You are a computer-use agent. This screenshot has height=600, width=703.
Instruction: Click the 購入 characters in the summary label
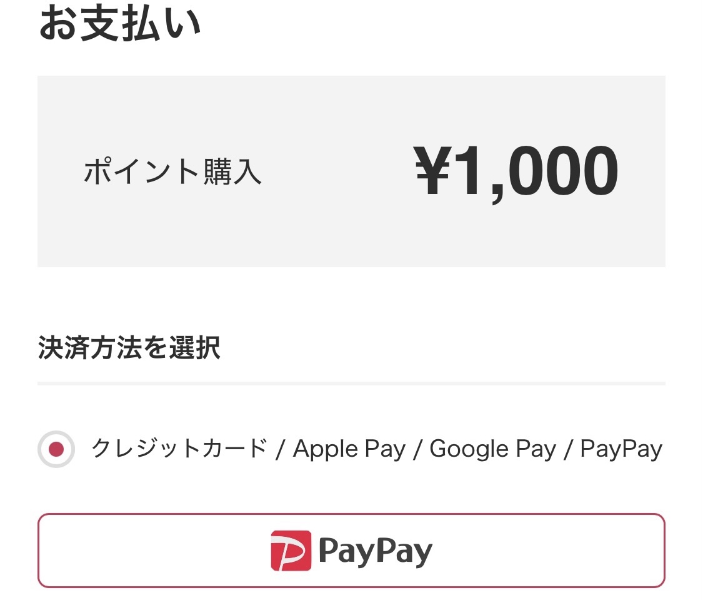click(x=232, y=171)
